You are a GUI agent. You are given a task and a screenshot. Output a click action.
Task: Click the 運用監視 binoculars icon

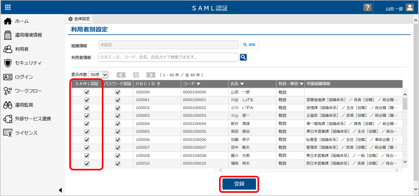pyautogui.click(x=8, y=105)
